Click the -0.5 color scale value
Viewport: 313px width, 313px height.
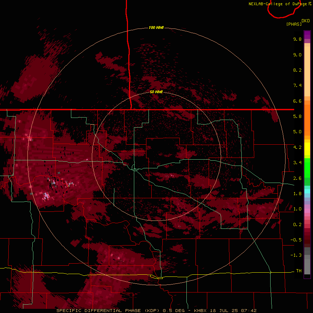[x=296, y=240]
